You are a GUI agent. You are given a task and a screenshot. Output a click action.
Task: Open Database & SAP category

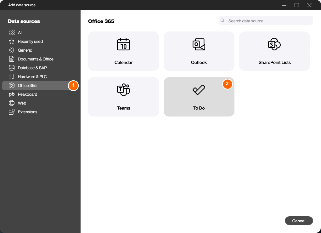coord(41,68)
